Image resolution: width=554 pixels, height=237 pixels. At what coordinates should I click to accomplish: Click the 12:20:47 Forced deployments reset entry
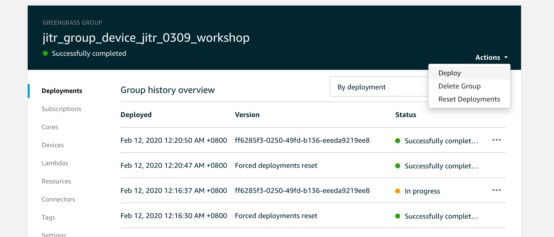coord(276,166)
